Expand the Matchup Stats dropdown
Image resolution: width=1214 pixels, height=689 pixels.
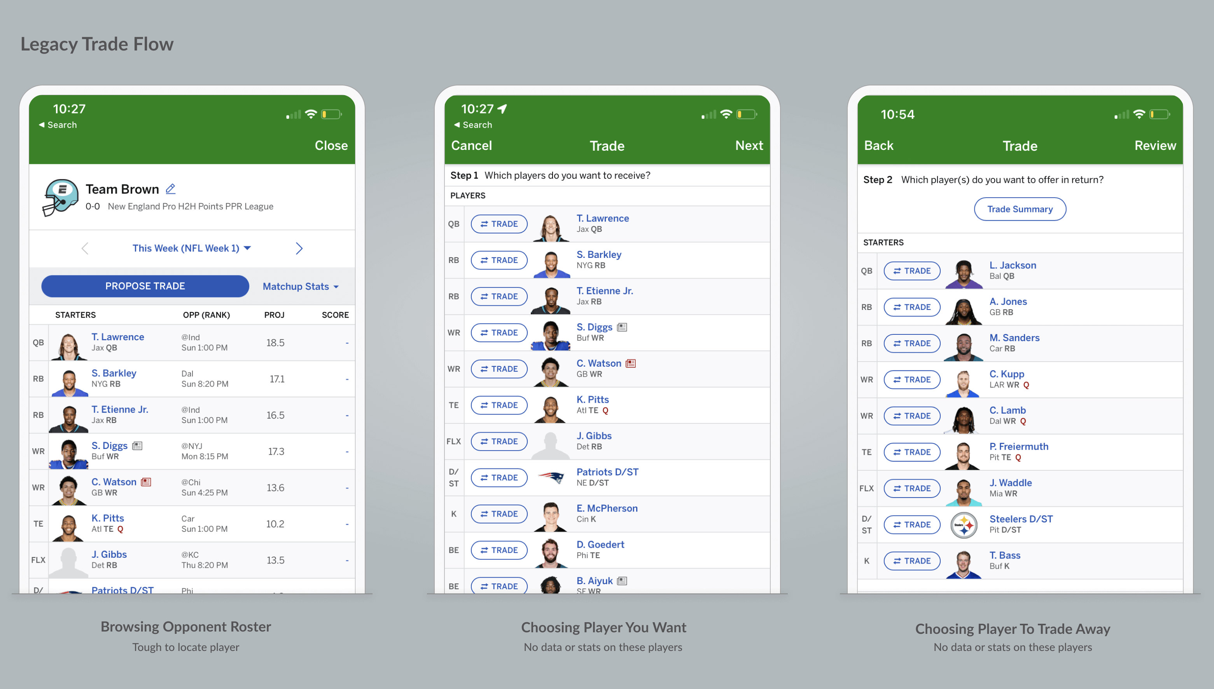click(299, 287)
